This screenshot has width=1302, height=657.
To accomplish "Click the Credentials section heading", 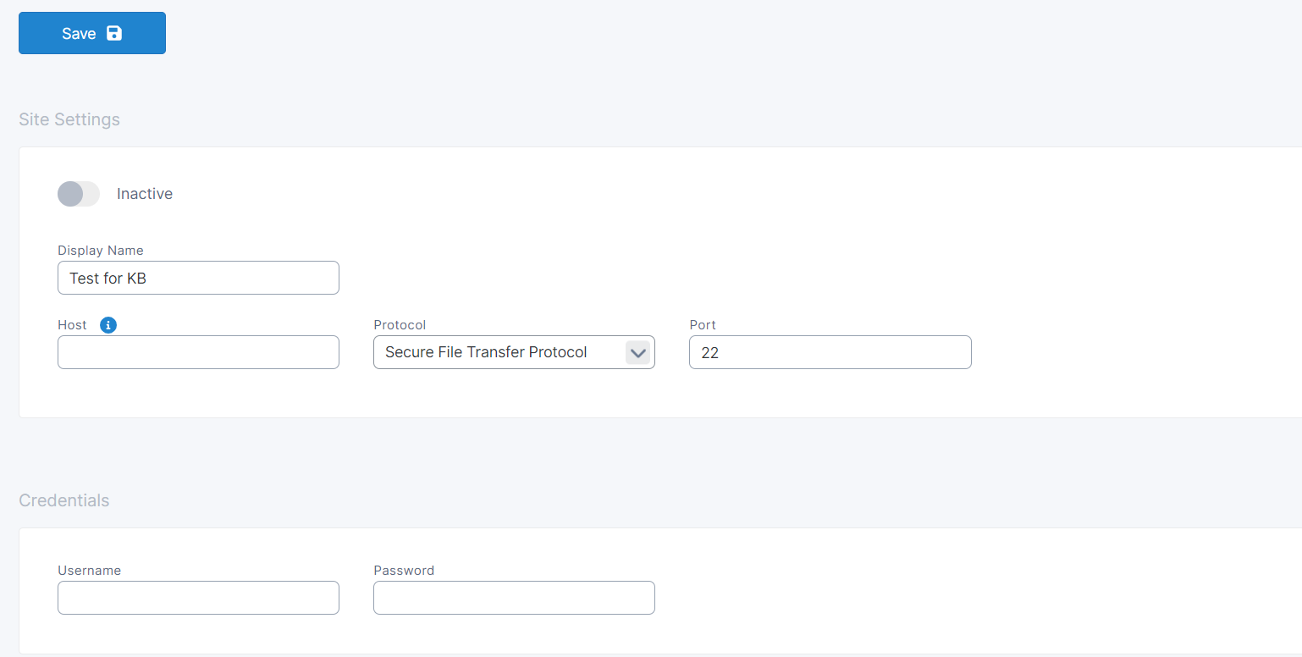I will tap(64, 500).
